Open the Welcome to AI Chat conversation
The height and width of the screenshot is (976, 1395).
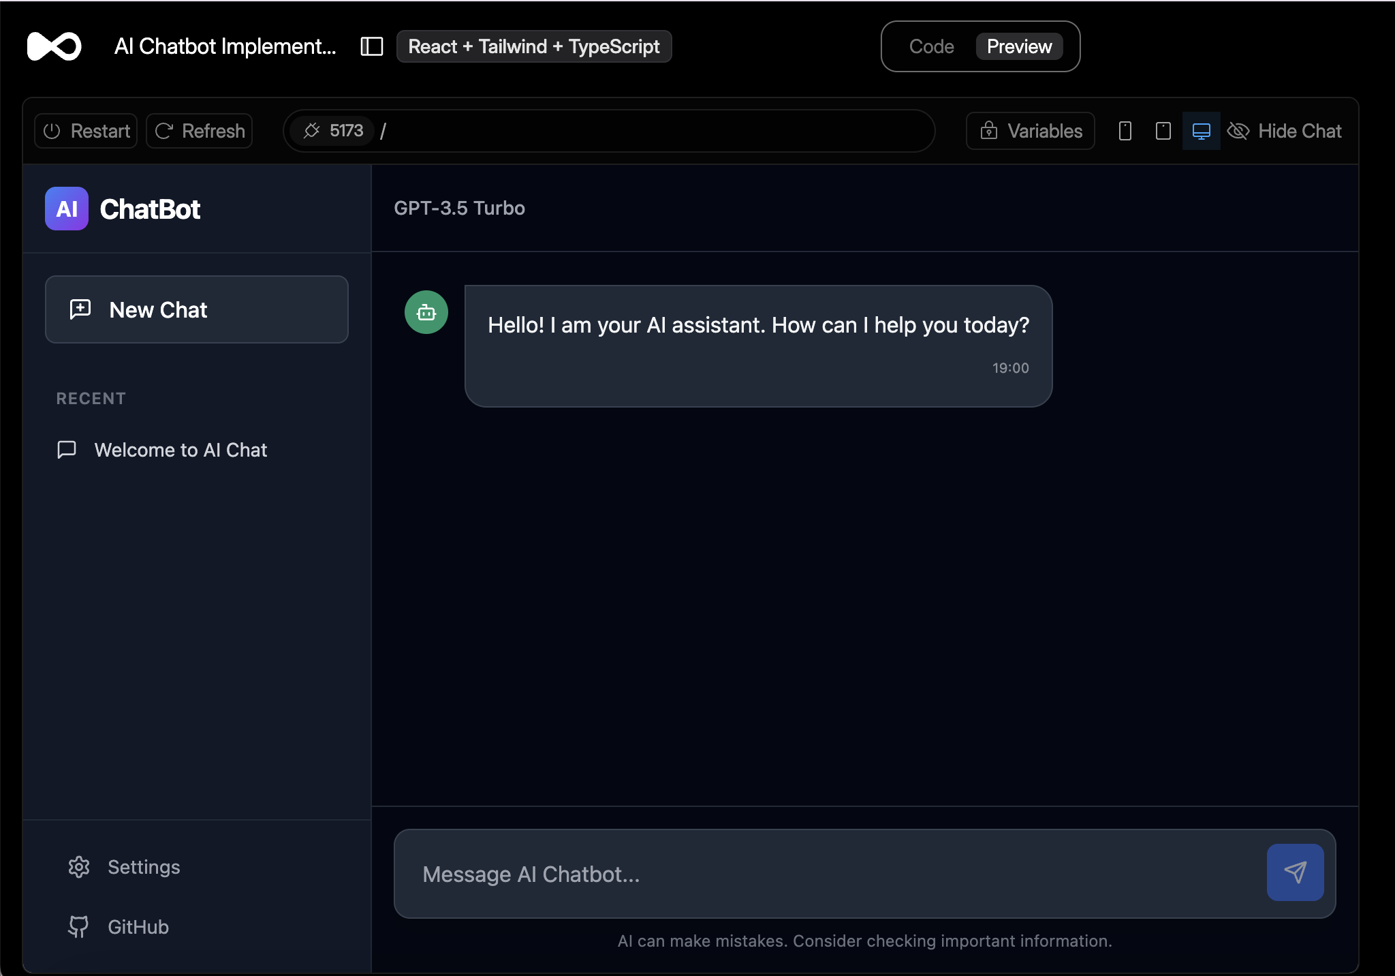[181, 450]
